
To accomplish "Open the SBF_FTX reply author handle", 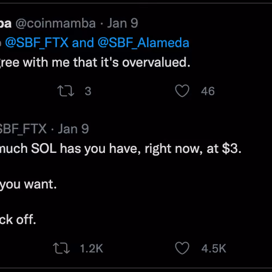I will (23, 129).
